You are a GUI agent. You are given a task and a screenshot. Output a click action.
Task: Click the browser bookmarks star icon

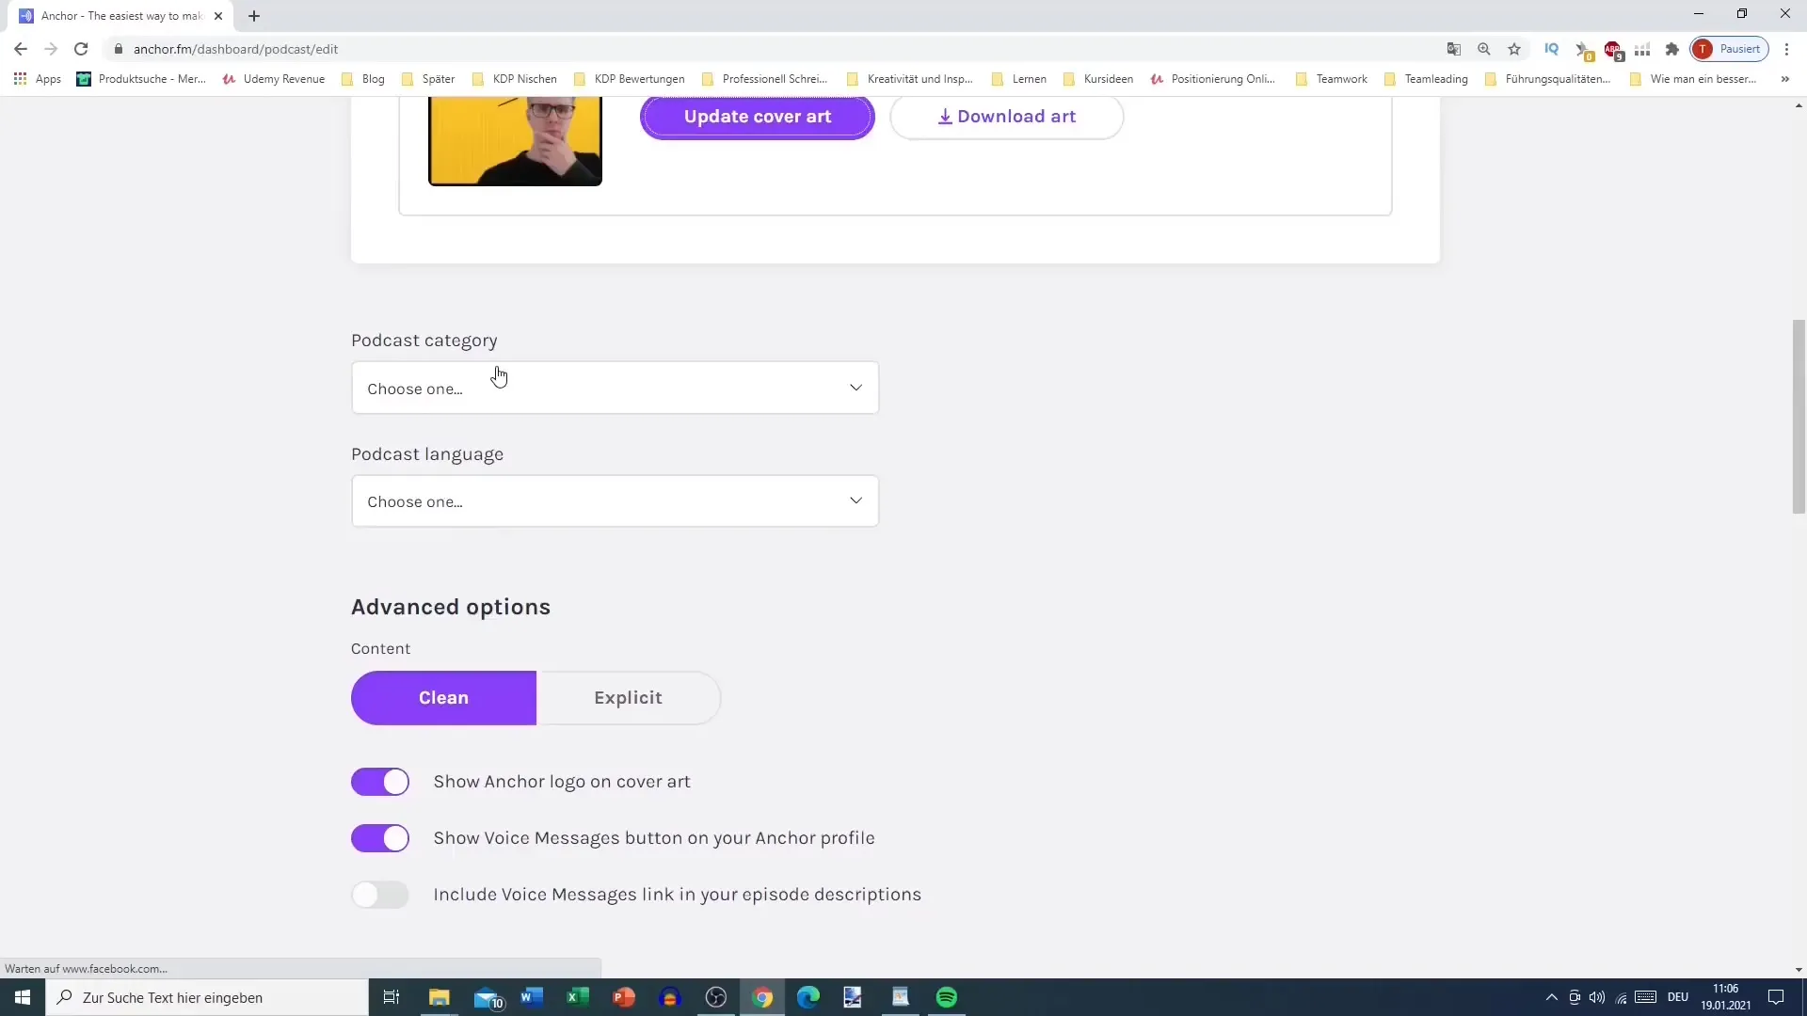coord(1515,48)
